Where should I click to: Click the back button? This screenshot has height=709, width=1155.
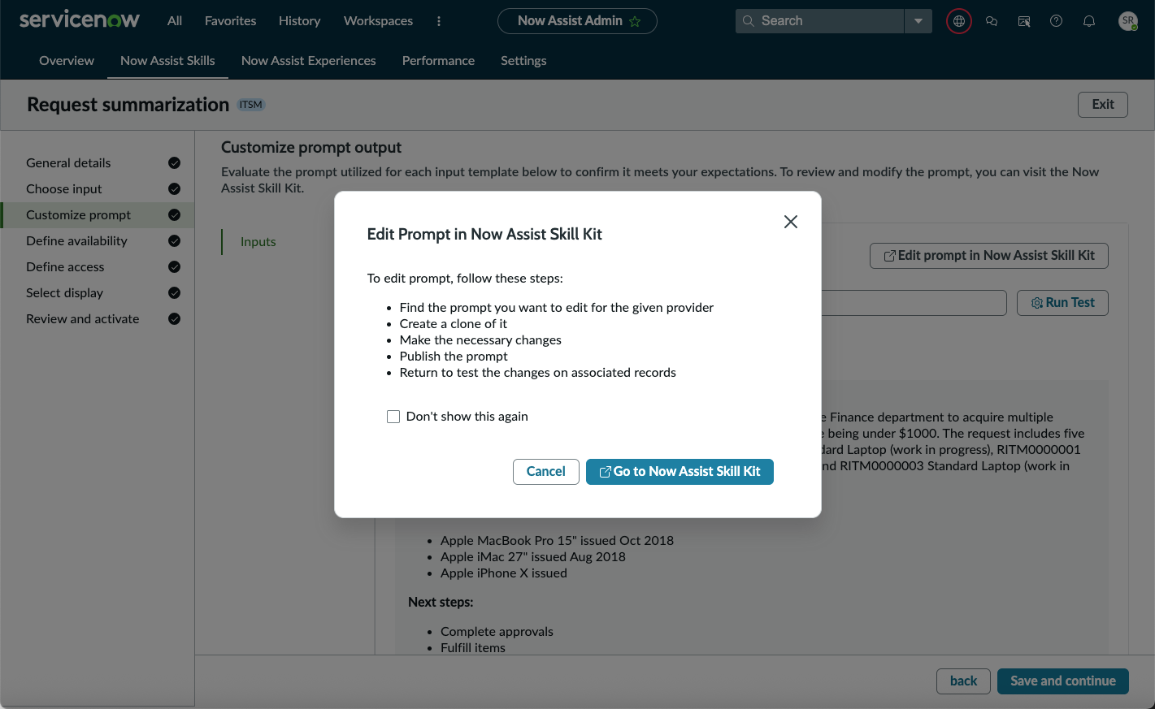pyautogui.click(x=963, y=681)
